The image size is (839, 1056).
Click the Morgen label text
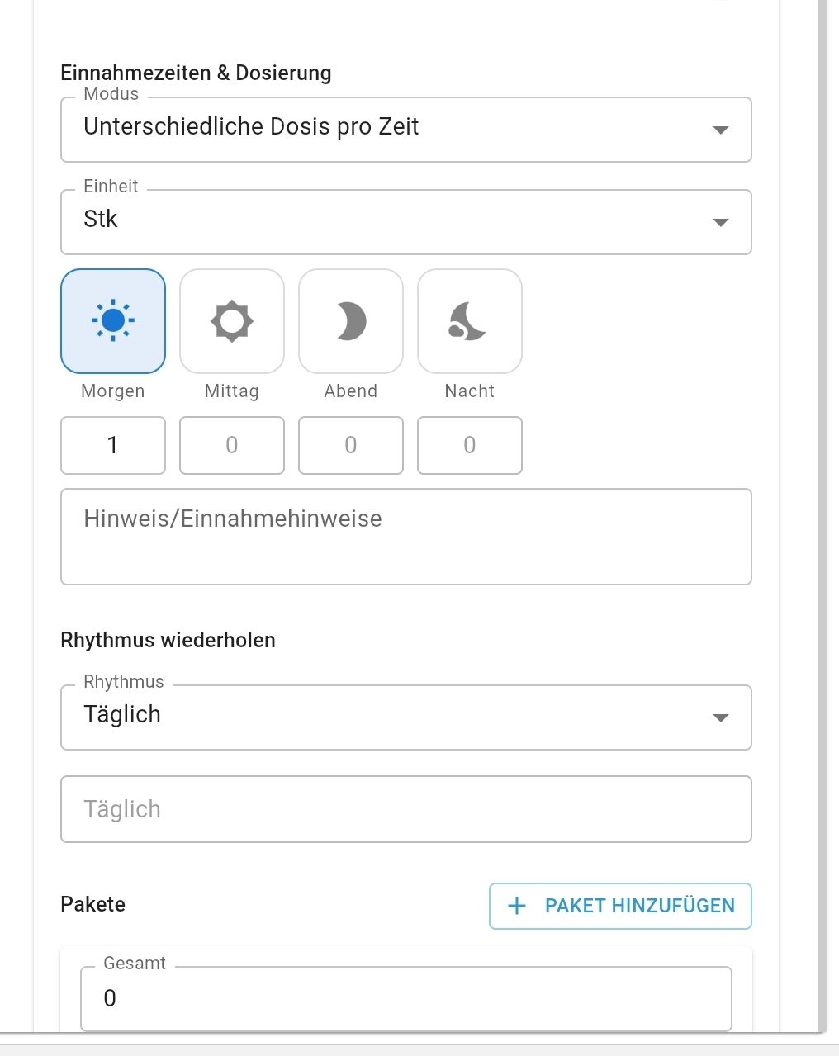[x=113, y=391]
